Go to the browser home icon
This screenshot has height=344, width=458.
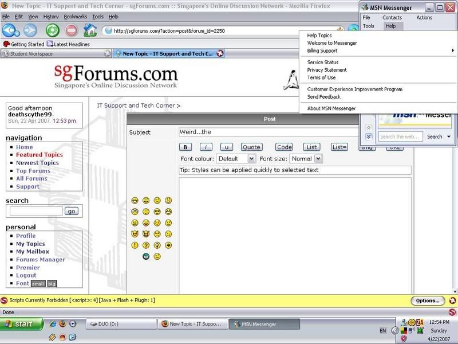pyautogui.click(x=90, y=30)
